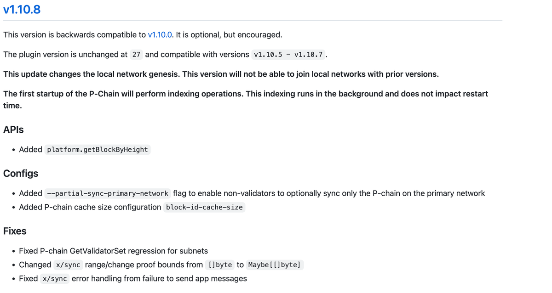Click the Configs section heading
Viewport: 552px width, 293px height.
coord(21,174)
